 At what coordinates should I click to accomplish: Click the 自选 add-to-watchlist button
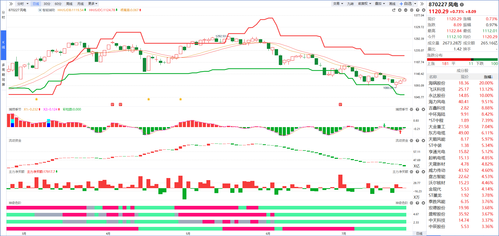[406, 4]
